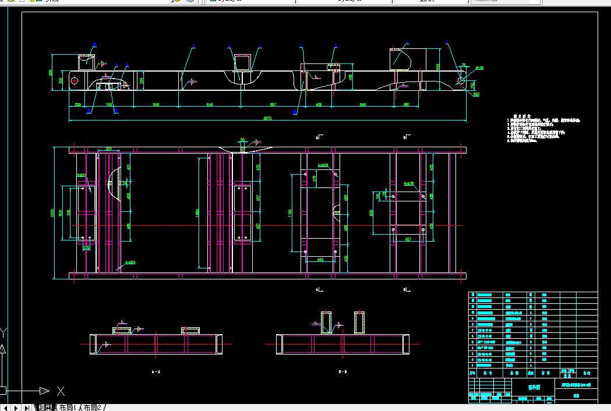Select the 294 height dimension
The height and width of the screenshot is (411, 611).
(141, 81)
